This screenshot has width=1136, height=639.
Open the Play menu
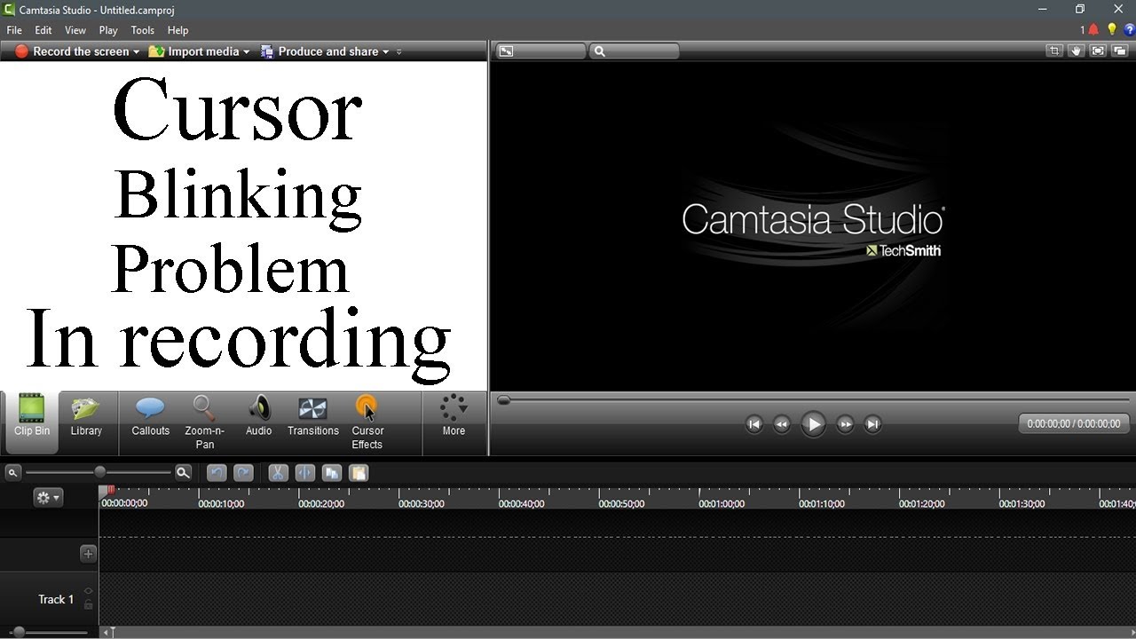(x=108, y=30)
